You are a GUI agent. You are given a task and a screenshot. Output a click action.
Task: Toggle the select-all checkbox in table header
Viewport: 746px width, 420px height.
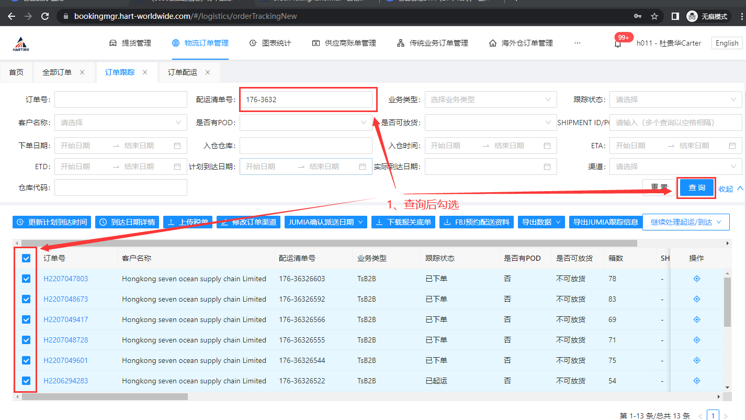[26, 258]
